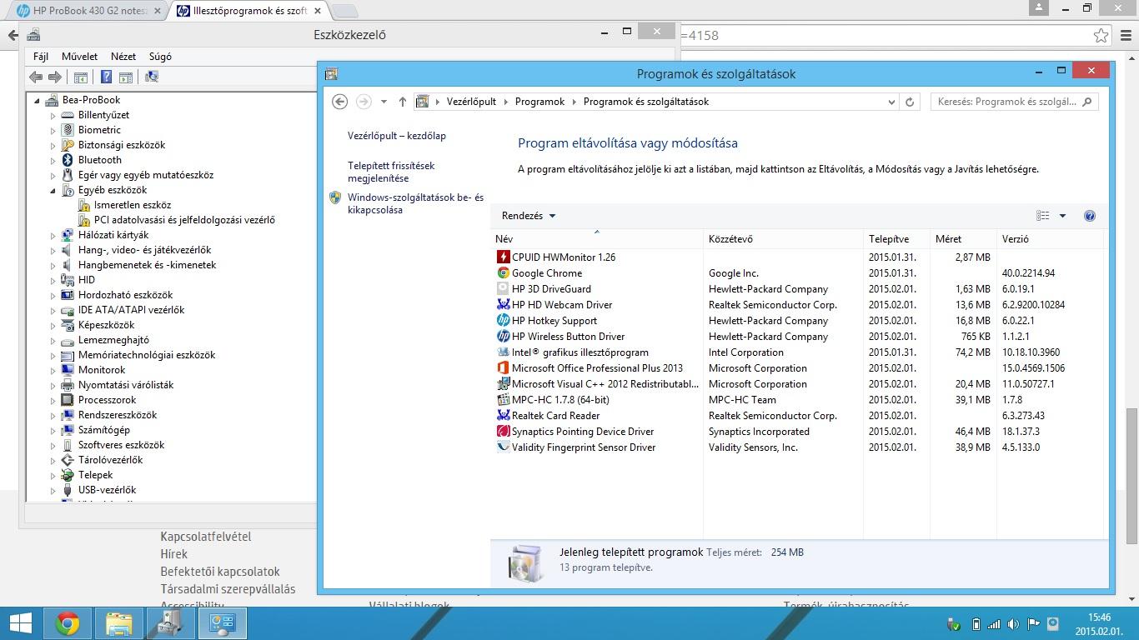Viewport: 1139px width, 640px height.
Task: Open the Művelet menu
Action: pyautogui.click(x=79, y=57)
